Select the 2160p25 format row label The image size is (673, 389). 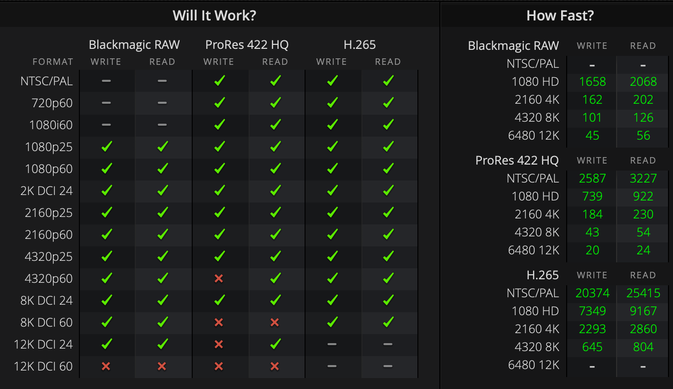pyautogui.click(x=49, y=213)
